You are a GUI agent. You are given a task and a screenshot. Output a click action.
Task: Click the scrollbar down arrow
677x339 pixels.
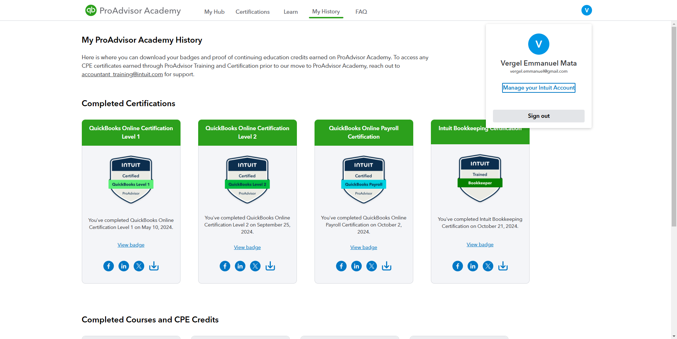674,336
